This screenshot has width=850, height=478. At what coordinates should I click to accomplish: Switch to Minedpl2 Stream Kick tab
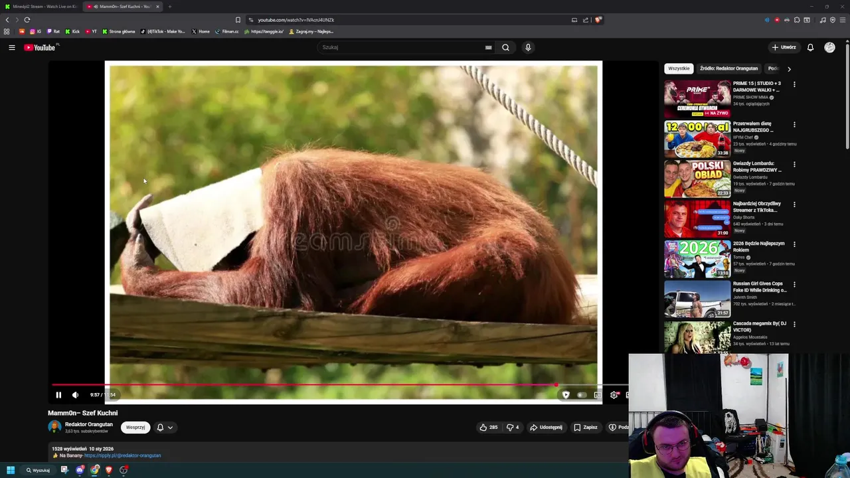41,7
